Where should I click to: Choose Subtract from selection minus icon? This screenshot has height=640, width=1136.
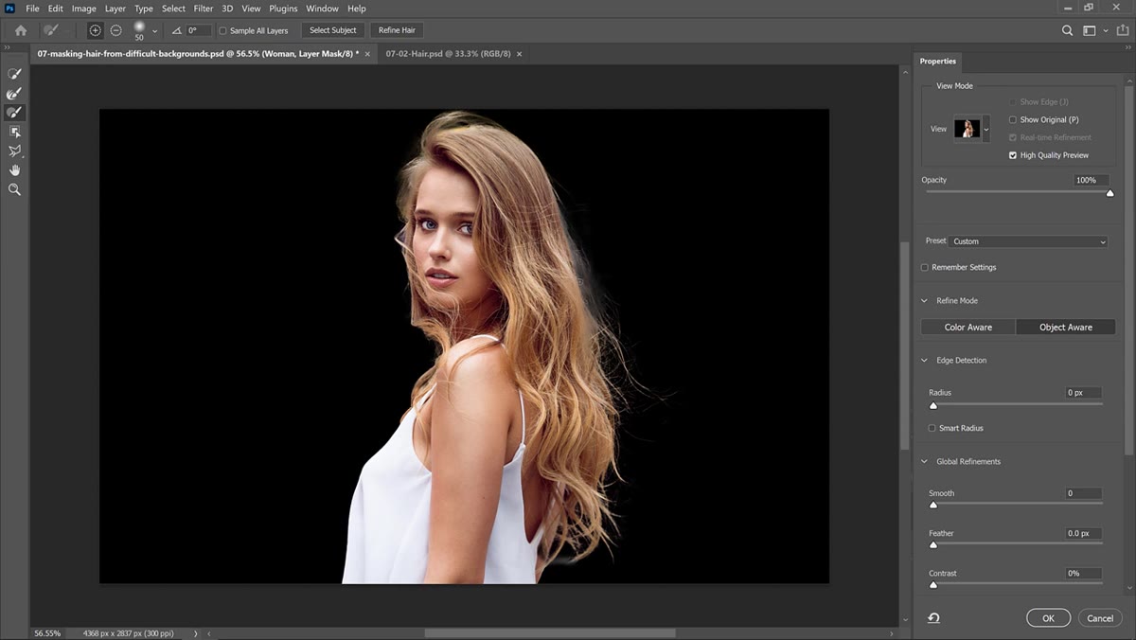(x=115, y=30)
